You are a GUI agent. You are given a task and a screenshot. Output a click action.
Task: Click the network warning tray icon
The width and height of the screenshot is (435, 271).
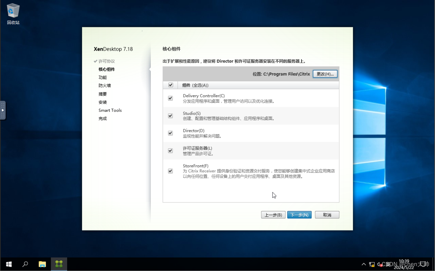click(372, 264)
